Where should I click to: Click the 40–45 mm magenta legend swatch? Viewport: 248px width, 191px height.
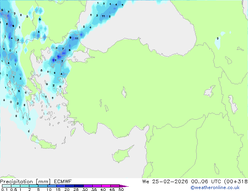pos(106,186)
